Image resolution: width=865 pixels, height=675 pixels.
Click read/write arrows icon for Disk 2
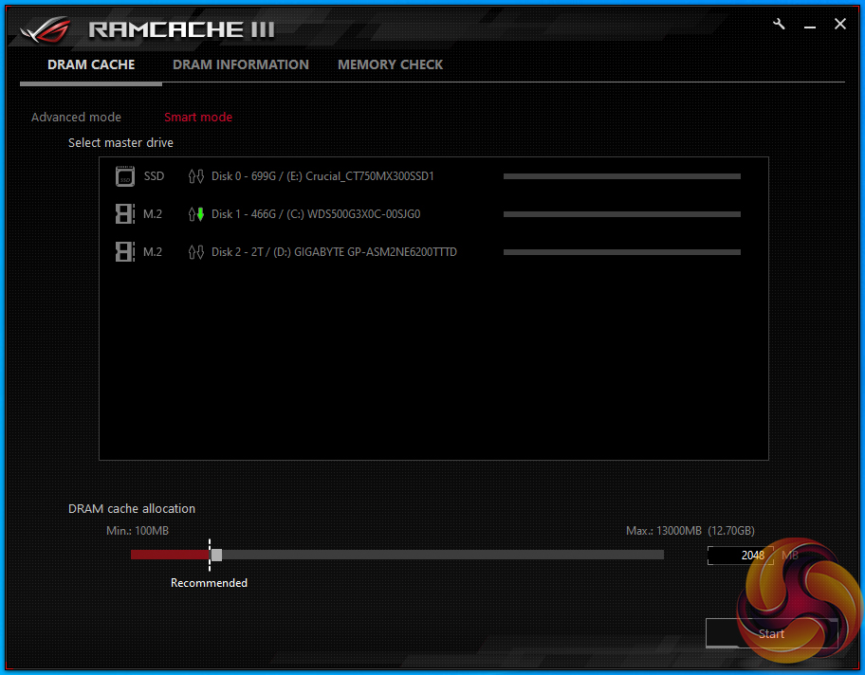tap(195, 252)
